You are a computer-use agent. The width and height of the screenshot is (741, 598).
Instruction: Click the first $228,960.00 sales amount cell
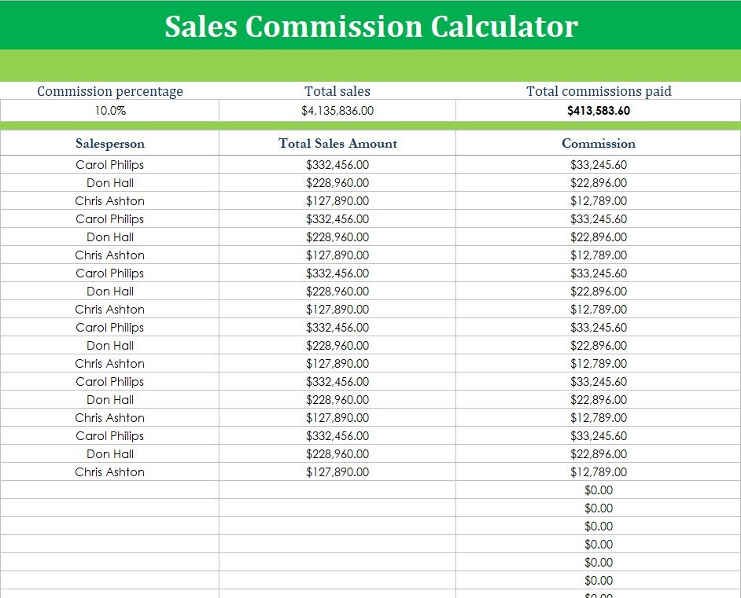coord(337,183)
